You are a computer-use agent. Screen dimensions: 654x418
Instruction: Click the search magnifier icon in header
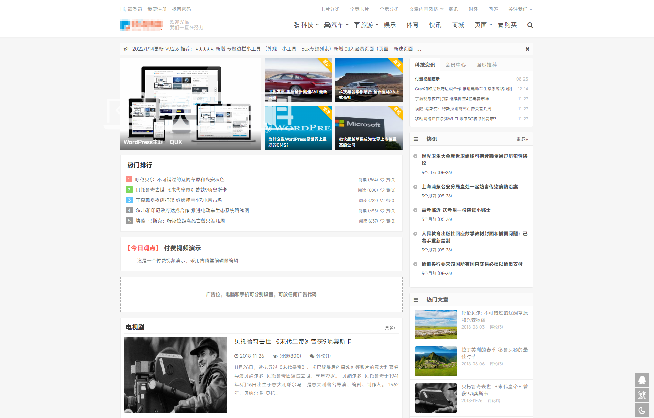530,25
